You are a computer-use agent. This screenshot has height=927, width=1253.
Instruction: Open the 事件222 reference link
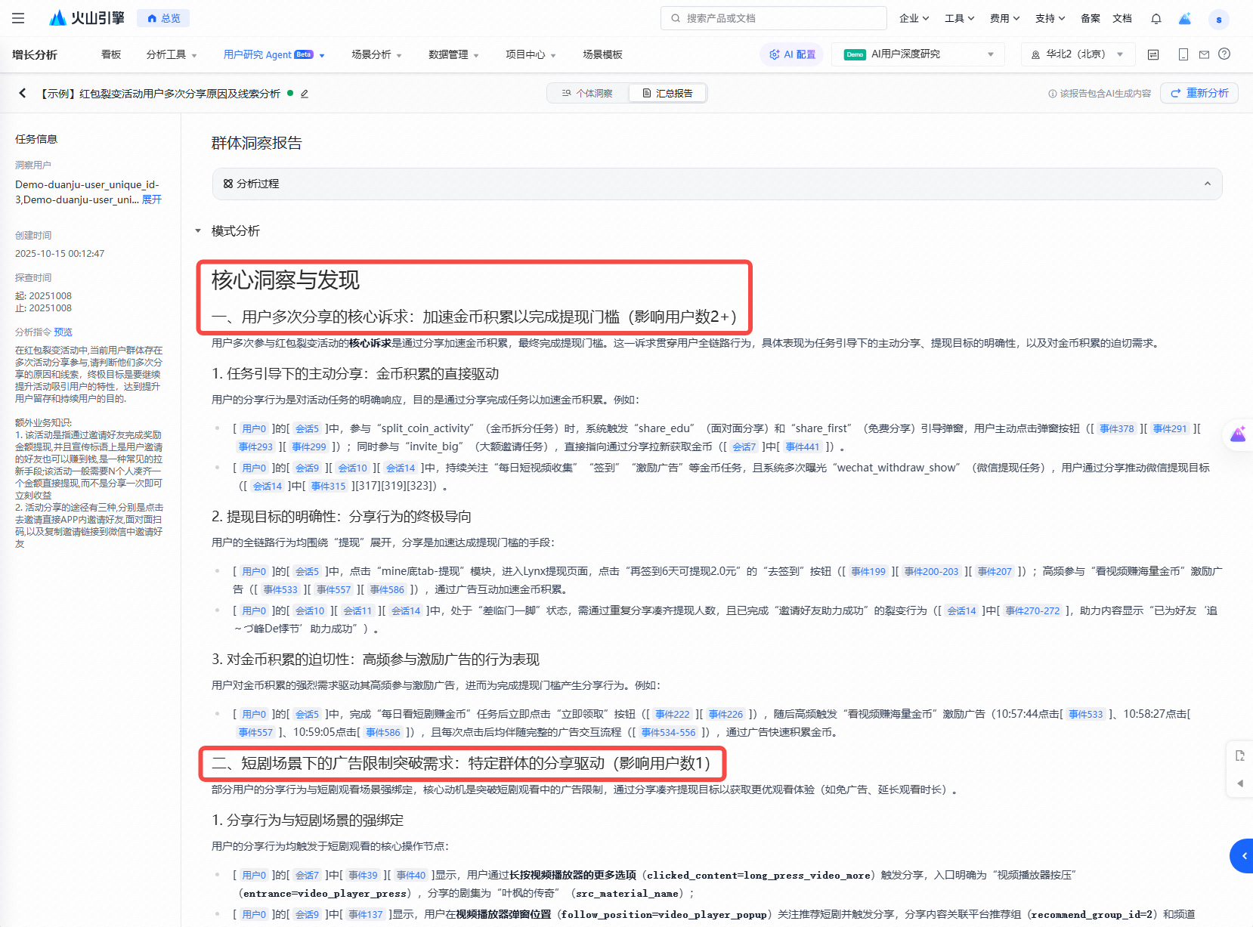(673, 714)
